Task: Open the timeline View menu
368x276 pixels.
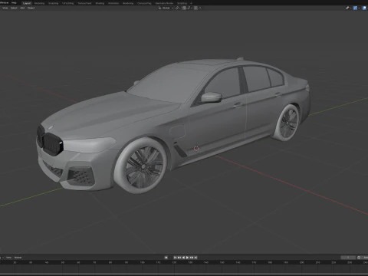Action: 8,258
